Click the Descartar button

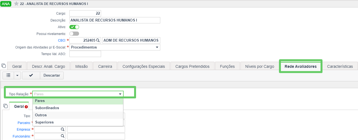(52, 75)
